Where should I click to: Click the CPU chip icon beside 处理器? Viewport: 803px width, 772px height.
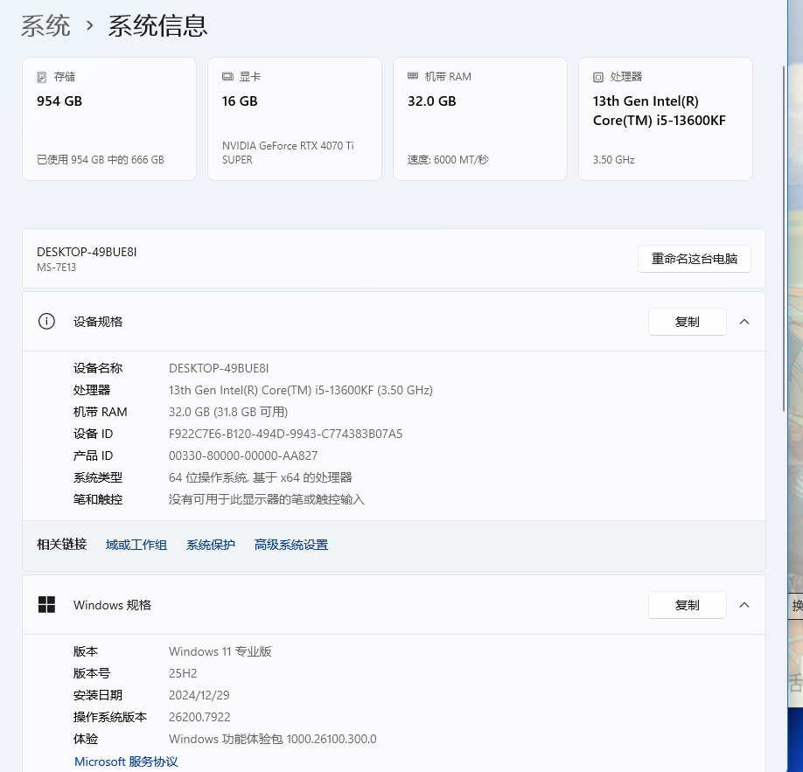(x=598, y=77)
